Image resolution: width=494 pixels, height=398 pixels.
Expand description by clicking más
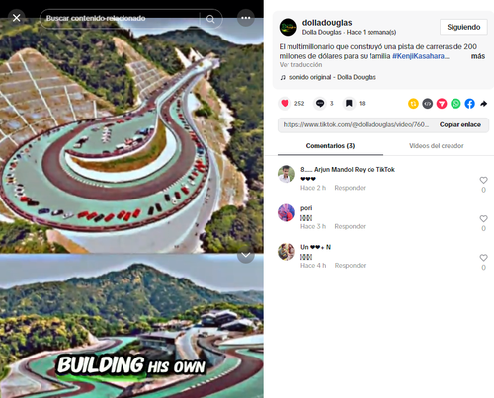478,56
